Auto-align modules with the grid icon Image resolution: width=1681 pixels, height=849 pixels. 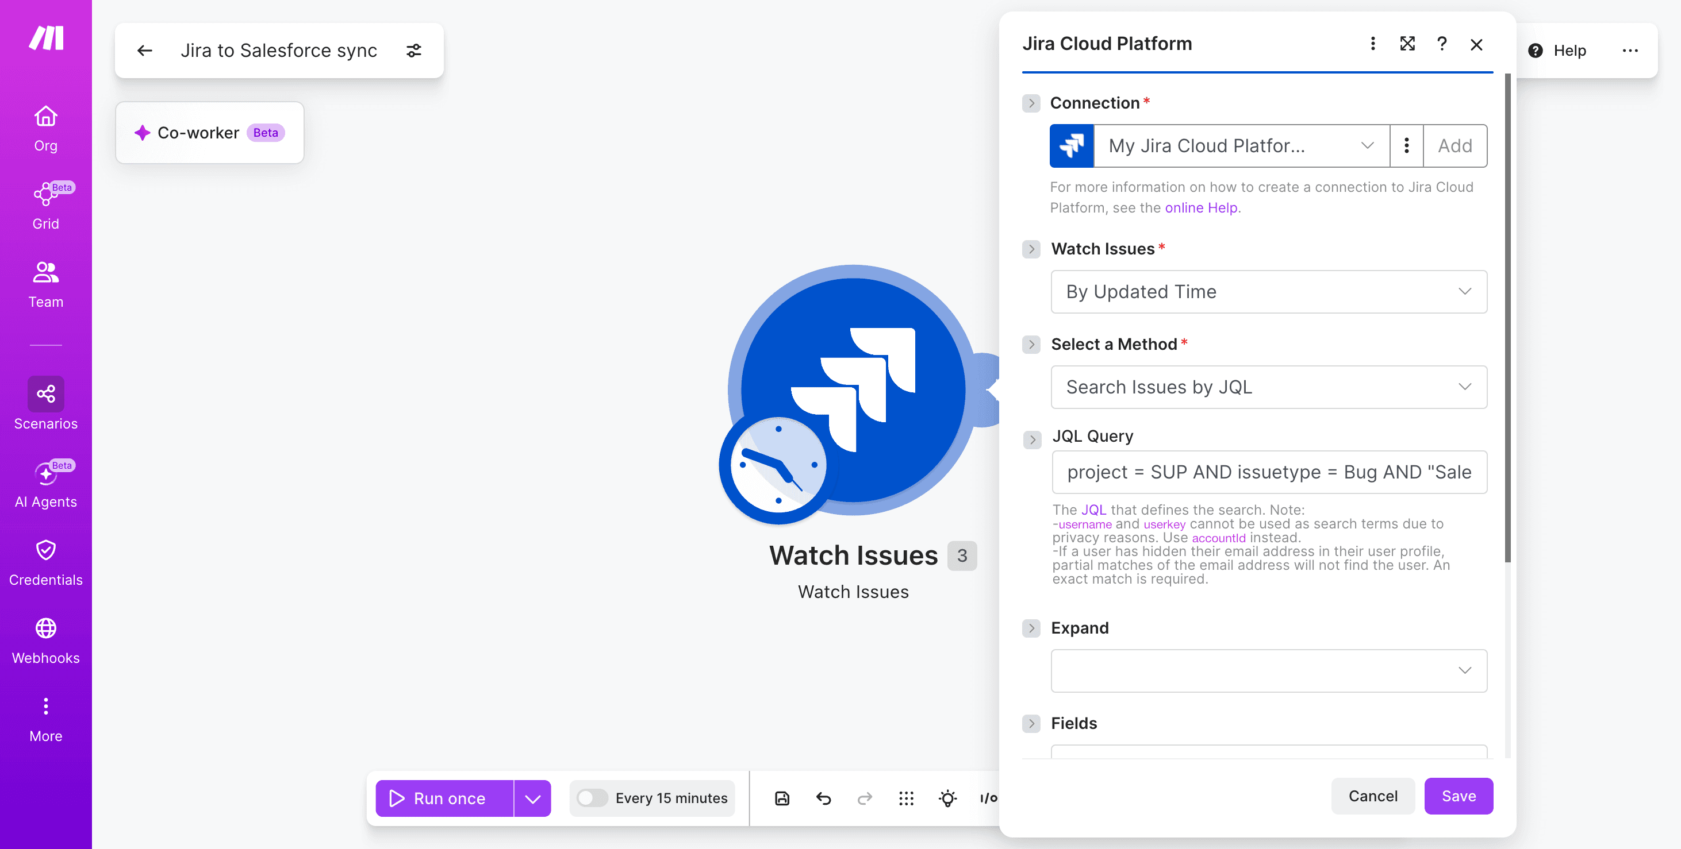(906, 798)
